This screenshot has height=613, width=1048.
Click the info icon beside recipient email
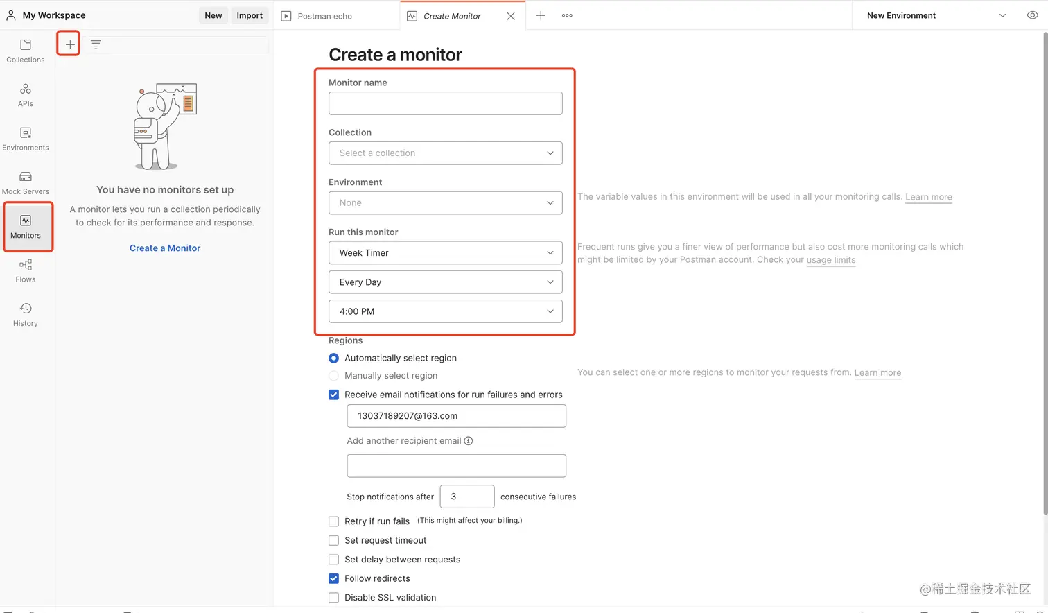[469, 441]
